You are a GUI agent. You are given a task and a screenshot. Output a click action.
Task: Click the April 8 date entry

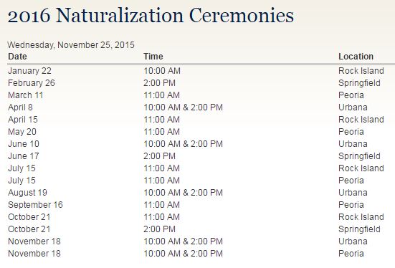tap(20, 107)
